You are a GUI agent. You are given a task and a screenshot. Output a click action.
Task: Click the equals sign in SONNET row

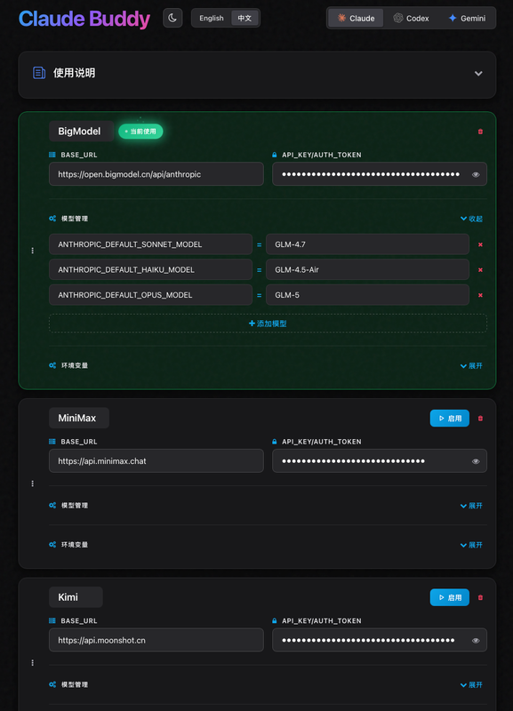click(259, 245)
